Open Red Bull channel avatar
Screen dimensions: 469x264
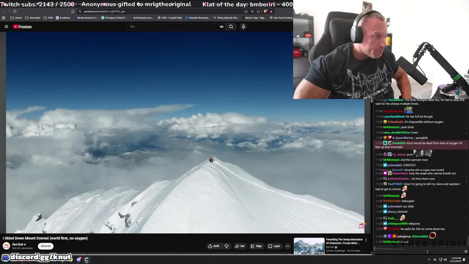(7, 246)
